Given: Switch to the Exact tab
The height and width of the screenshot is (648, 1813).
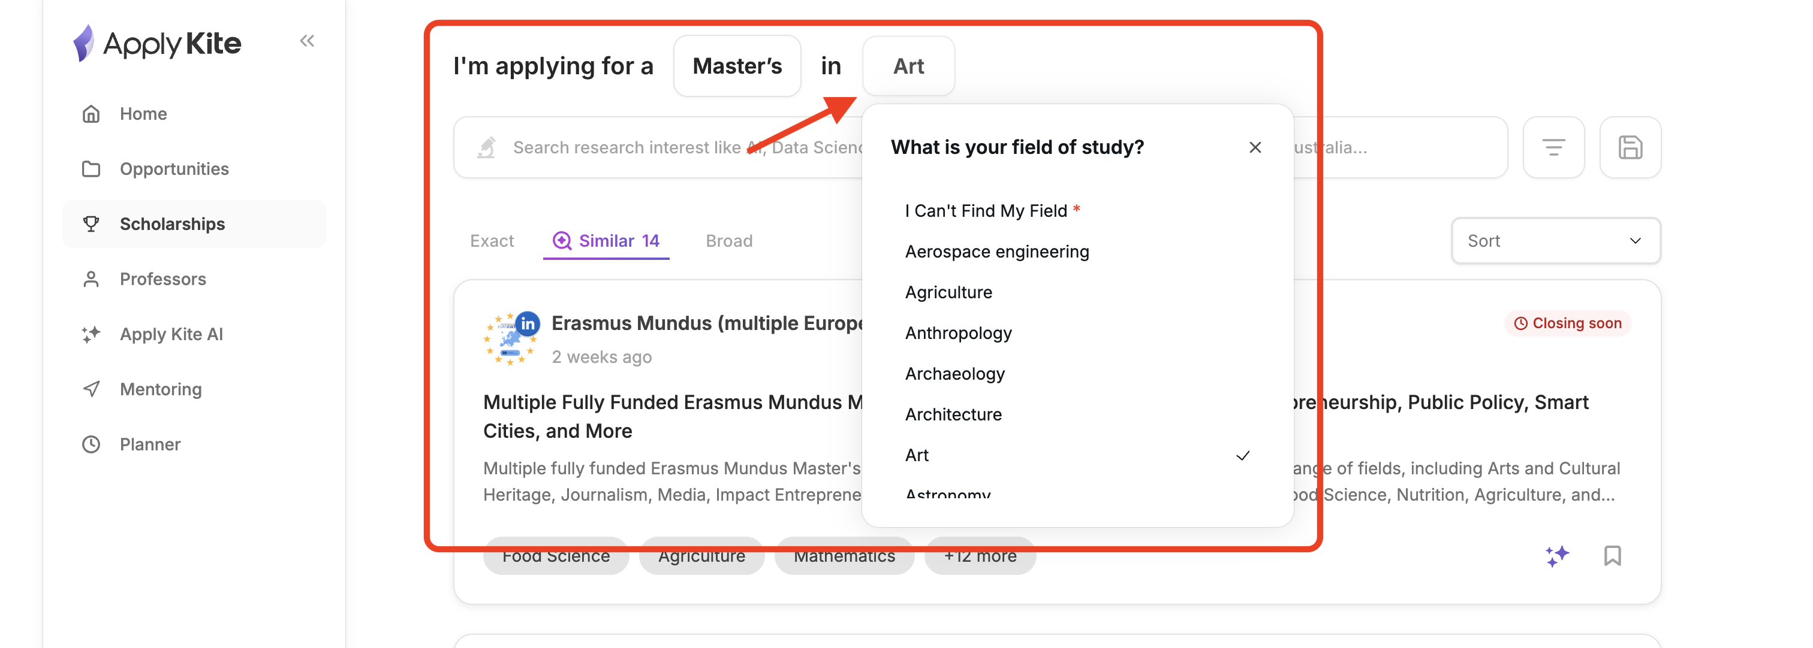Looking at the screenshot, I should [491, 241].
